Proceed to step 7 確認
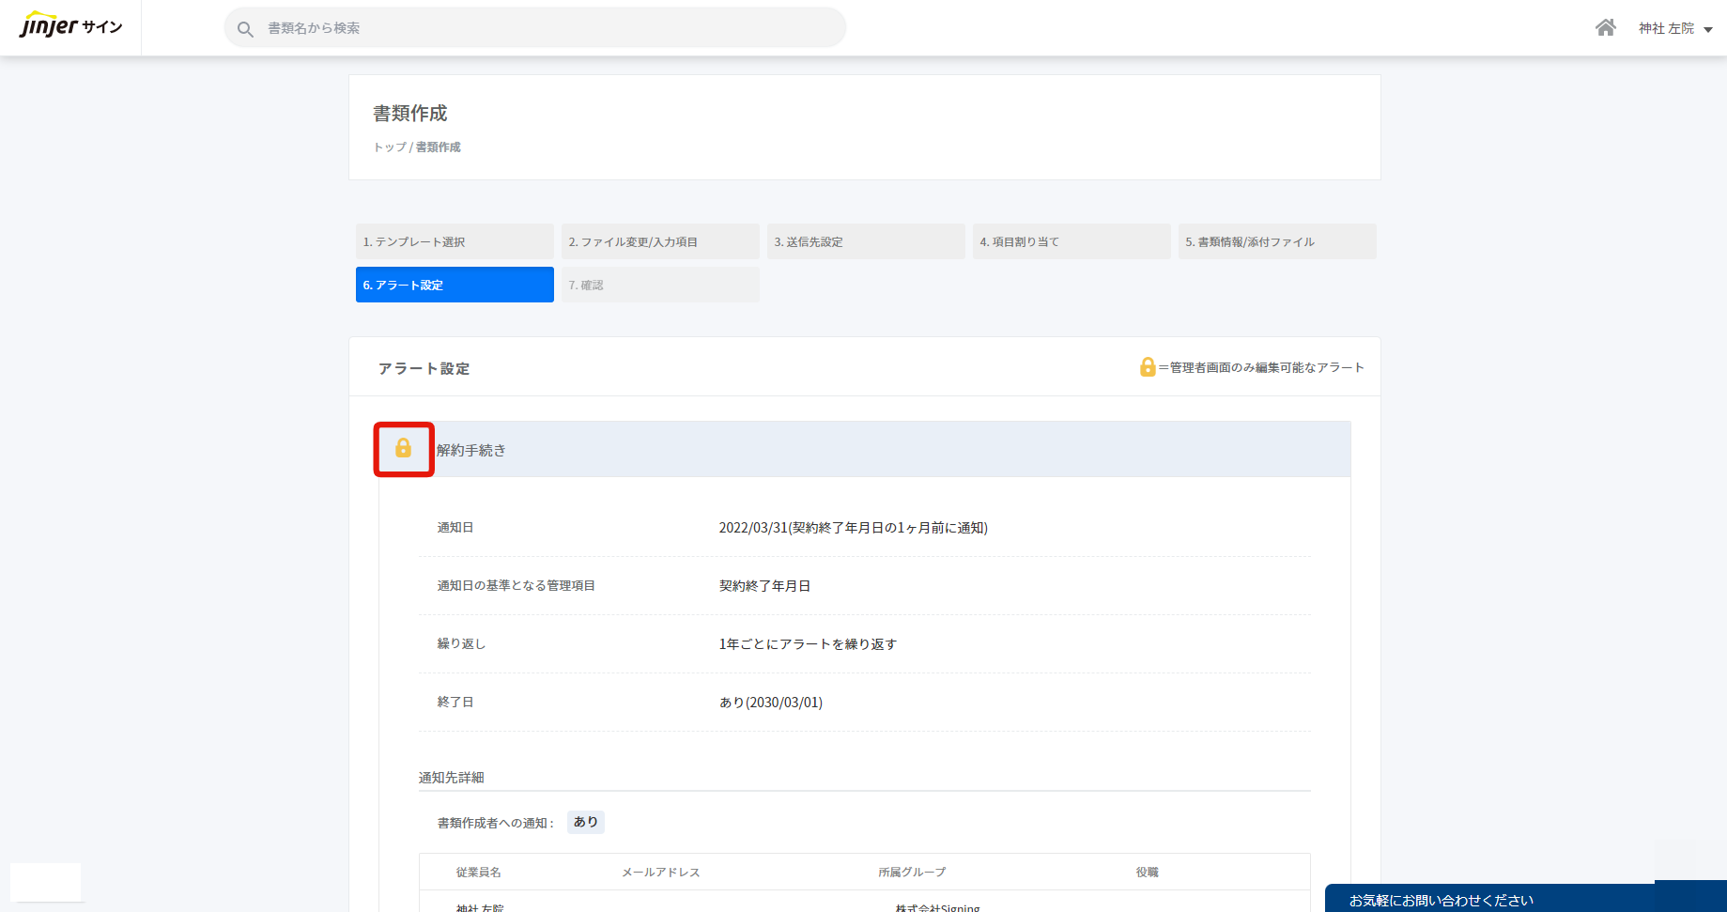 (x=660, y=285)
